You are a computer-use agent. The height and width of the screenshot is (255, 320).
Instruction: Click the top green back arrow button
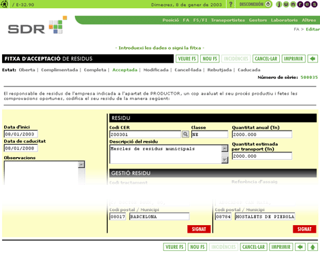coord(313,58)
